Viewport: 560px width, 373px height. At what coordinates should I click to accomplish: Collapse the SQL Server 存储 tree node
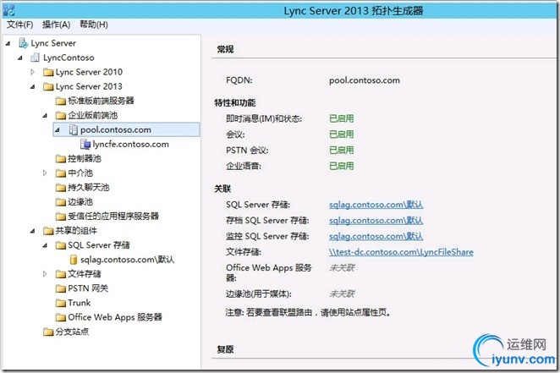point(45,245)
